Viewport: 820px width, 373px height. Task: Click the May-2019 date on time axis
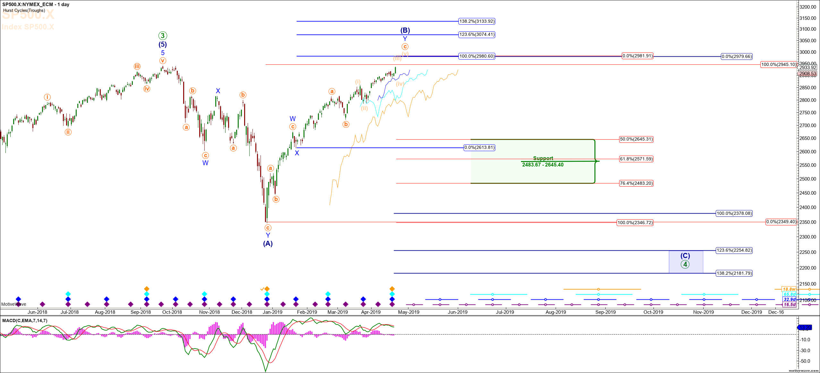pyautogui.click(x=409, y=312)
